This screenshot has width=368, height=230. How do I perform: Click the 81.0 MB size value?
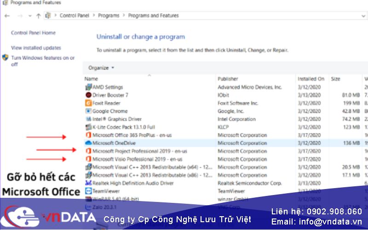351,95
